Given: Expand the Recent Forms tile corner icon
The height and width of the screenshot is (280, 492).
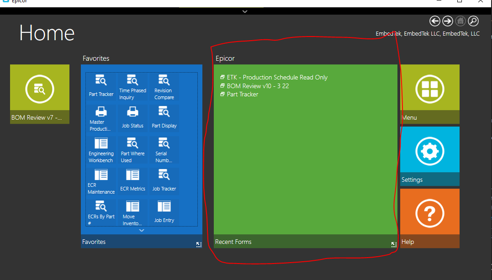Looking at the screenshot, I should (x=394, y=244).
